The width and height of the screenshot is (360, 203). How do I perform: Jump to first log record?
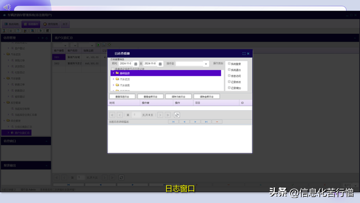tap(173, 121)
